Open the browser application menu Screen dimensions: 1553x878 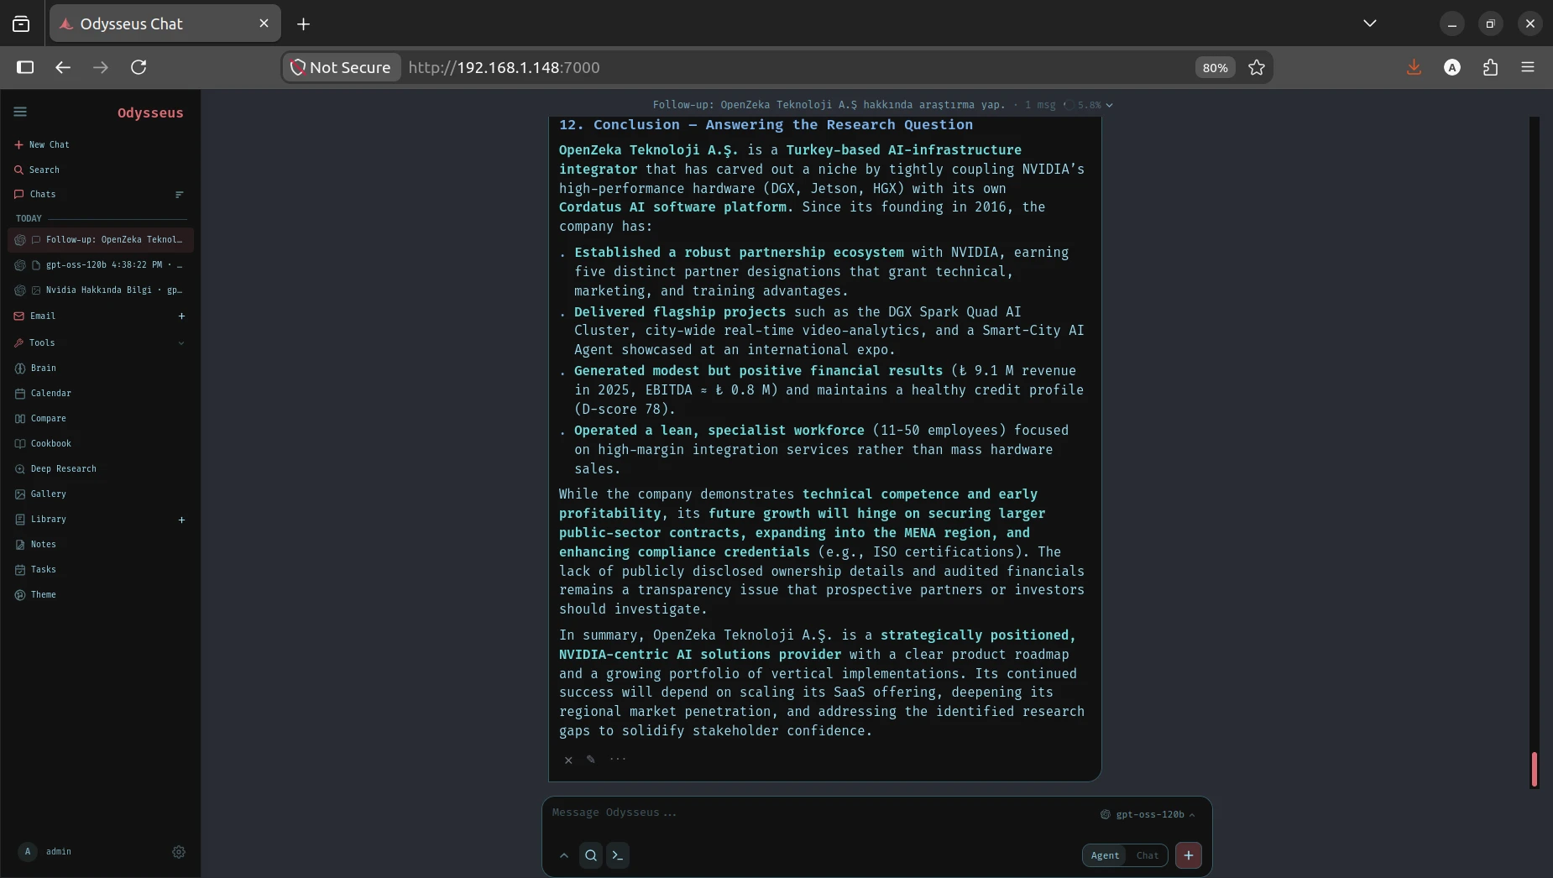pos(1528,67)
